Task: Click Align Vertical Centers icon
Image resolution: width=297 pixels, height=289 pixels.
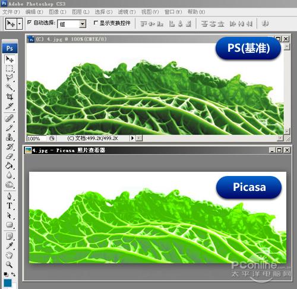Action: click(x=151, y=24)
